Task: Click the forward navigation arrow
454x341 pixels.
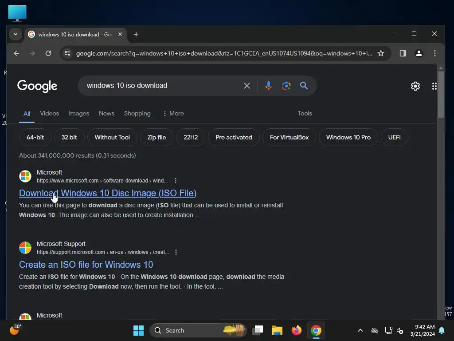Action: [32, 53]
